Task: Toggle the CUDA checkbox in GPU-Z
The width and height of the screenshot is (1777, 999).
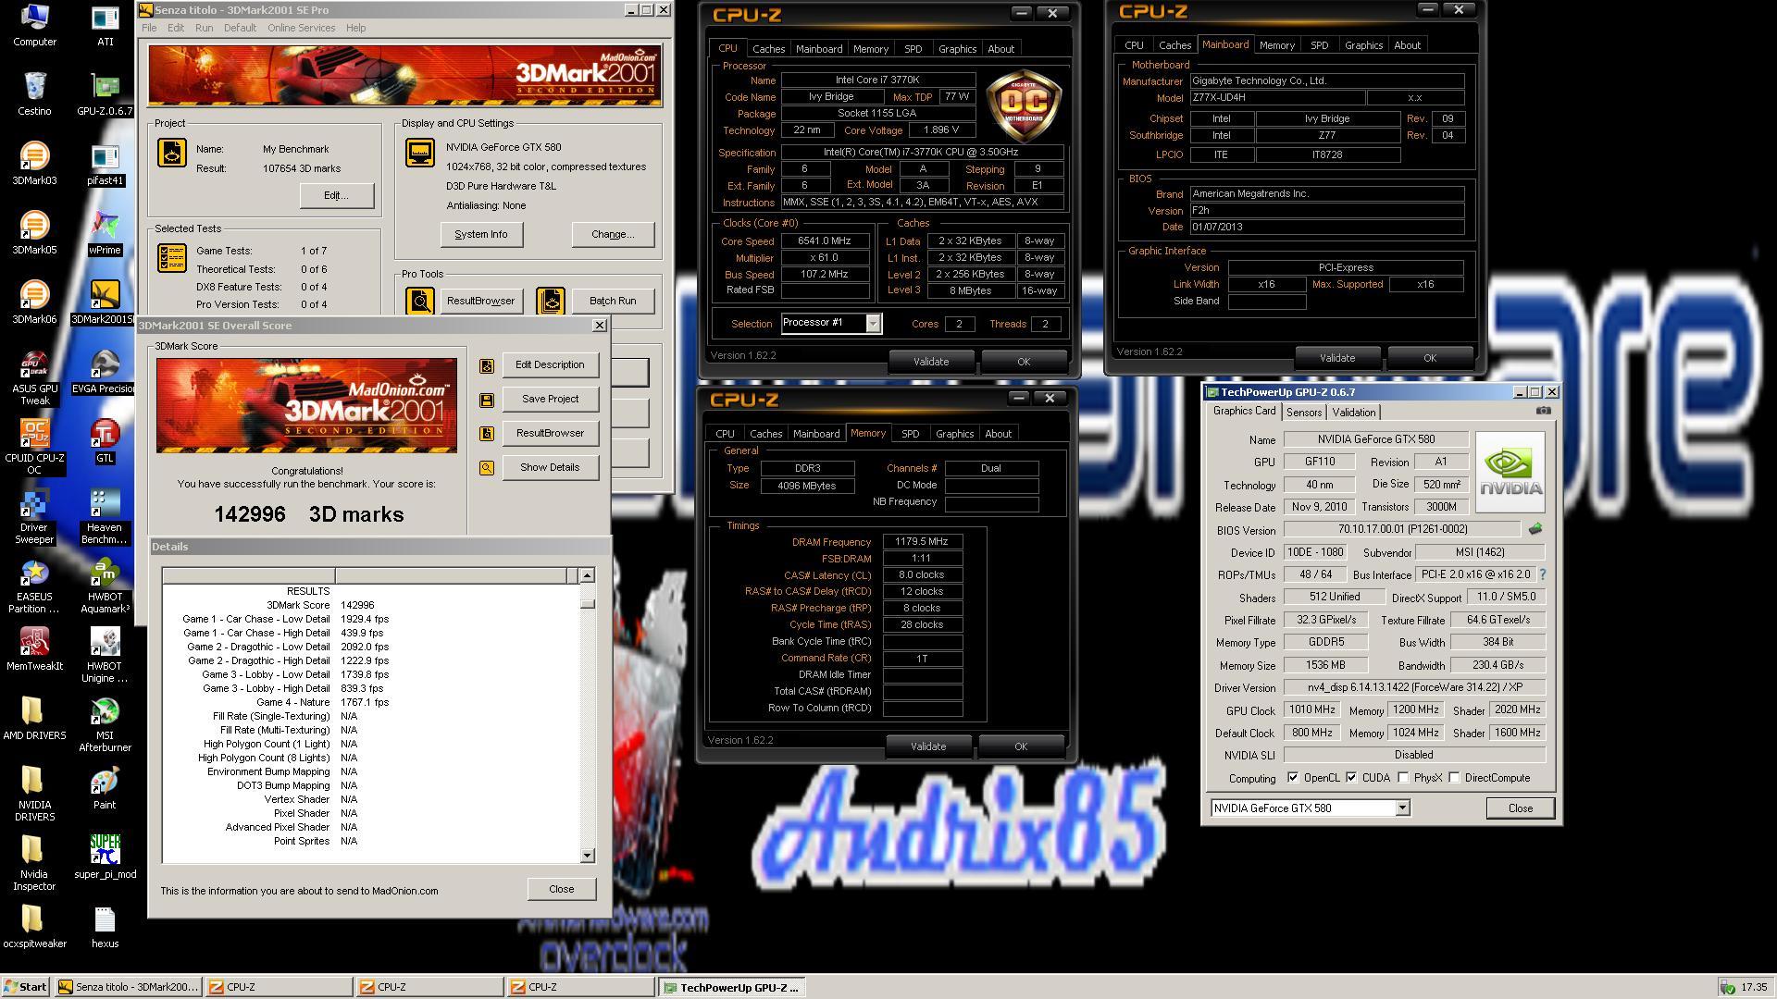Action: pos(1351,778)
